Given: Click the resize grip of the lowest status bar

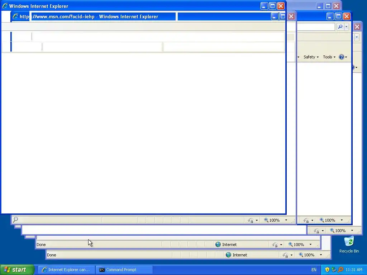Looking at the screenshot, I should click(x=328, y=256).
